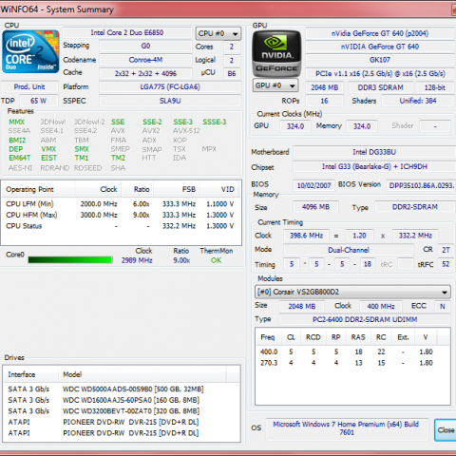Image resolution: width=456 pixels, height=456 pixels.
Task: Click the AVX-512 feature label
Action: (x=186, y=131)
